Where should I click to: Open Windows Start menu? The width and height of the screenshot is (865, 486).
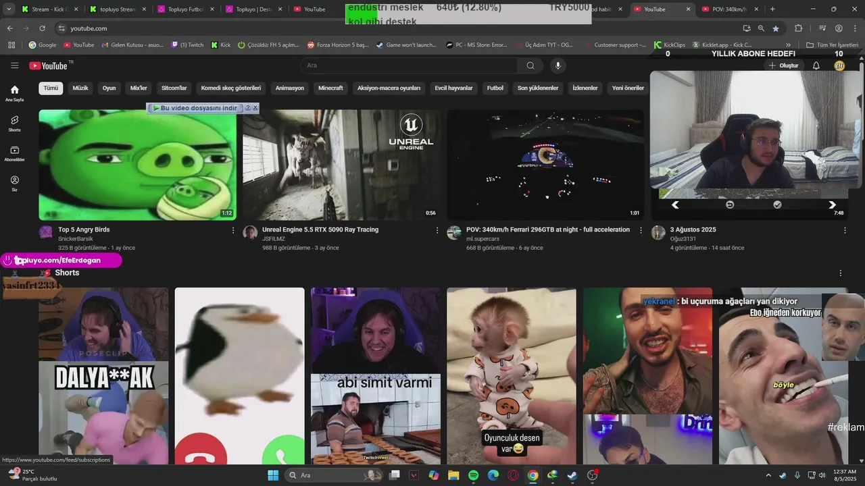coord(273,475)
